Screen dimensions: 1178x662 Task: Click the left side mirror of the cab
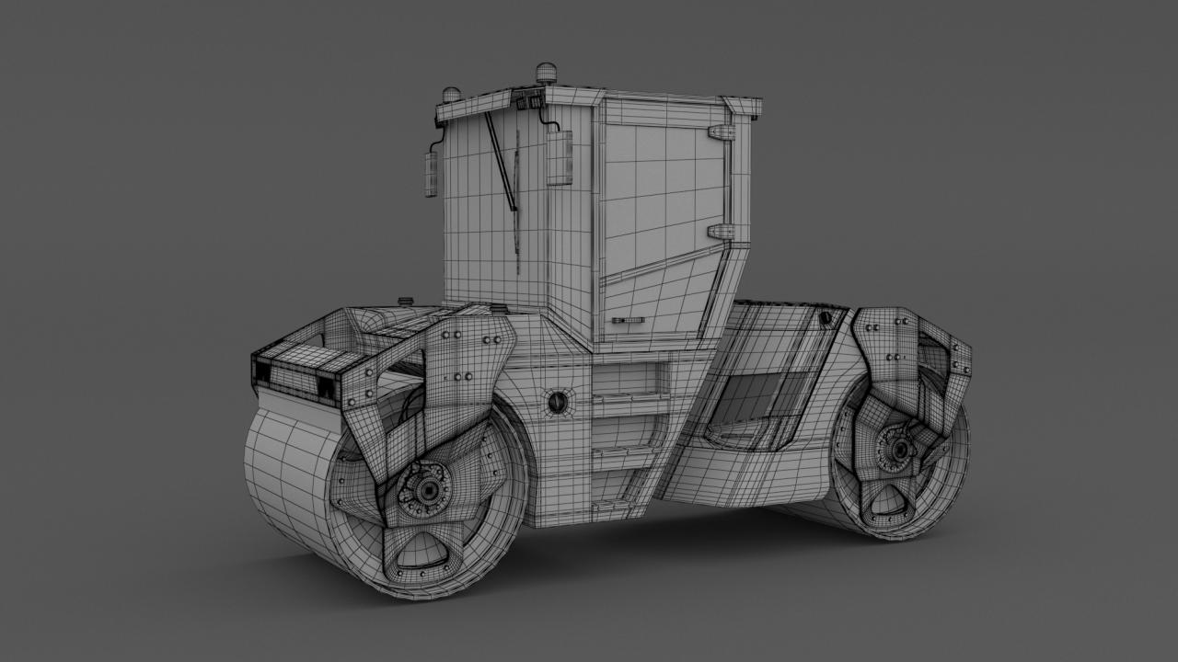[x=430, y=173]
